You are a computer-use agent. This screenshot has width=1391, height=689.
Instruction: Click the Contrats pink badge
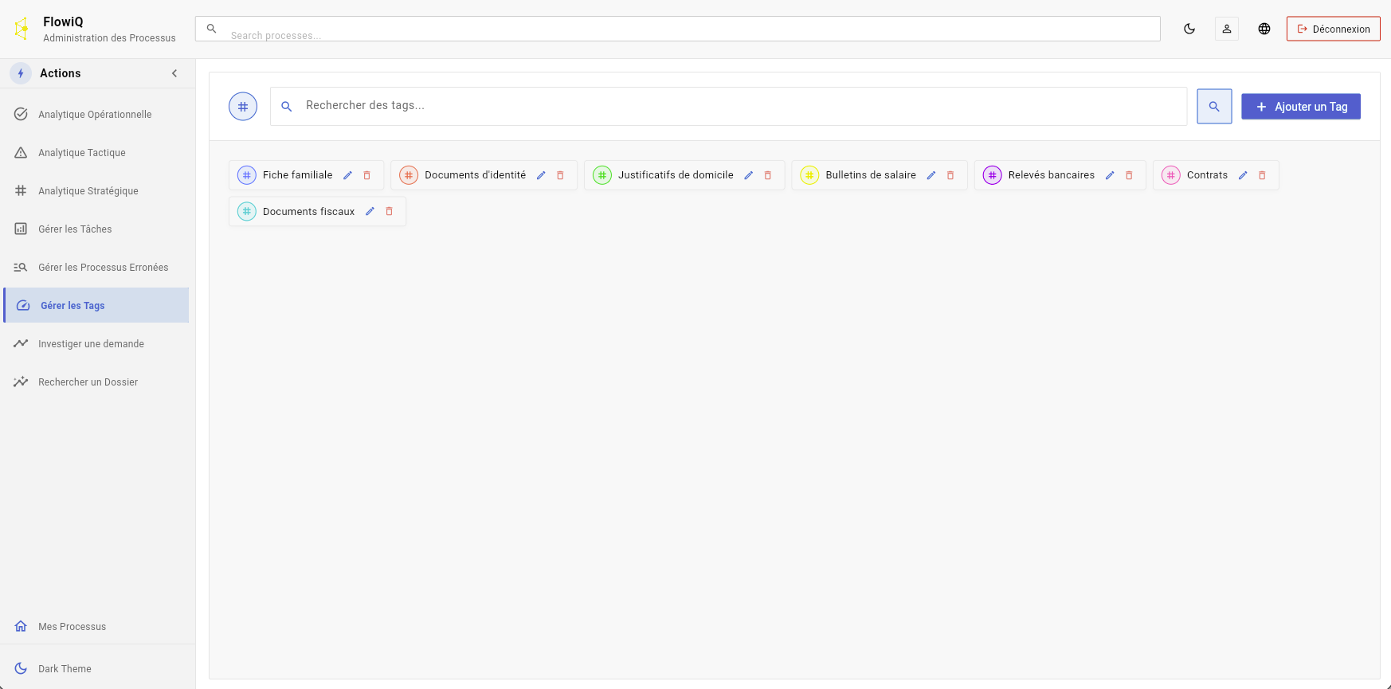click(1171, 175)
